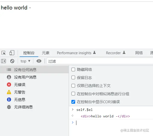
Task: Uncheck 在控制台中显示CORS错误 checkbox
Action: point(73,102)
